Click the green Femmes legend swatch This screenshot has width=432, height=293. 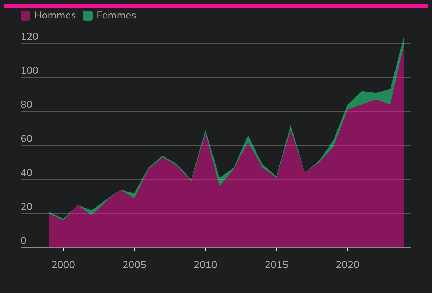coord(88,16)
